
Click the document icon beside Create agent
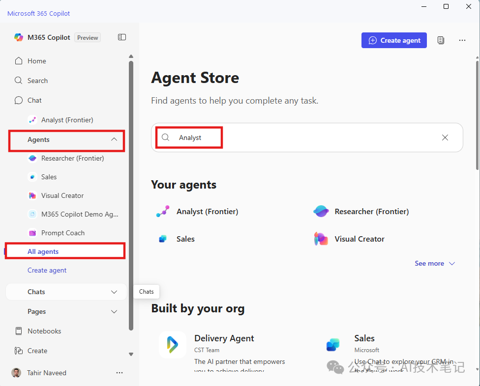click(441, 40)
